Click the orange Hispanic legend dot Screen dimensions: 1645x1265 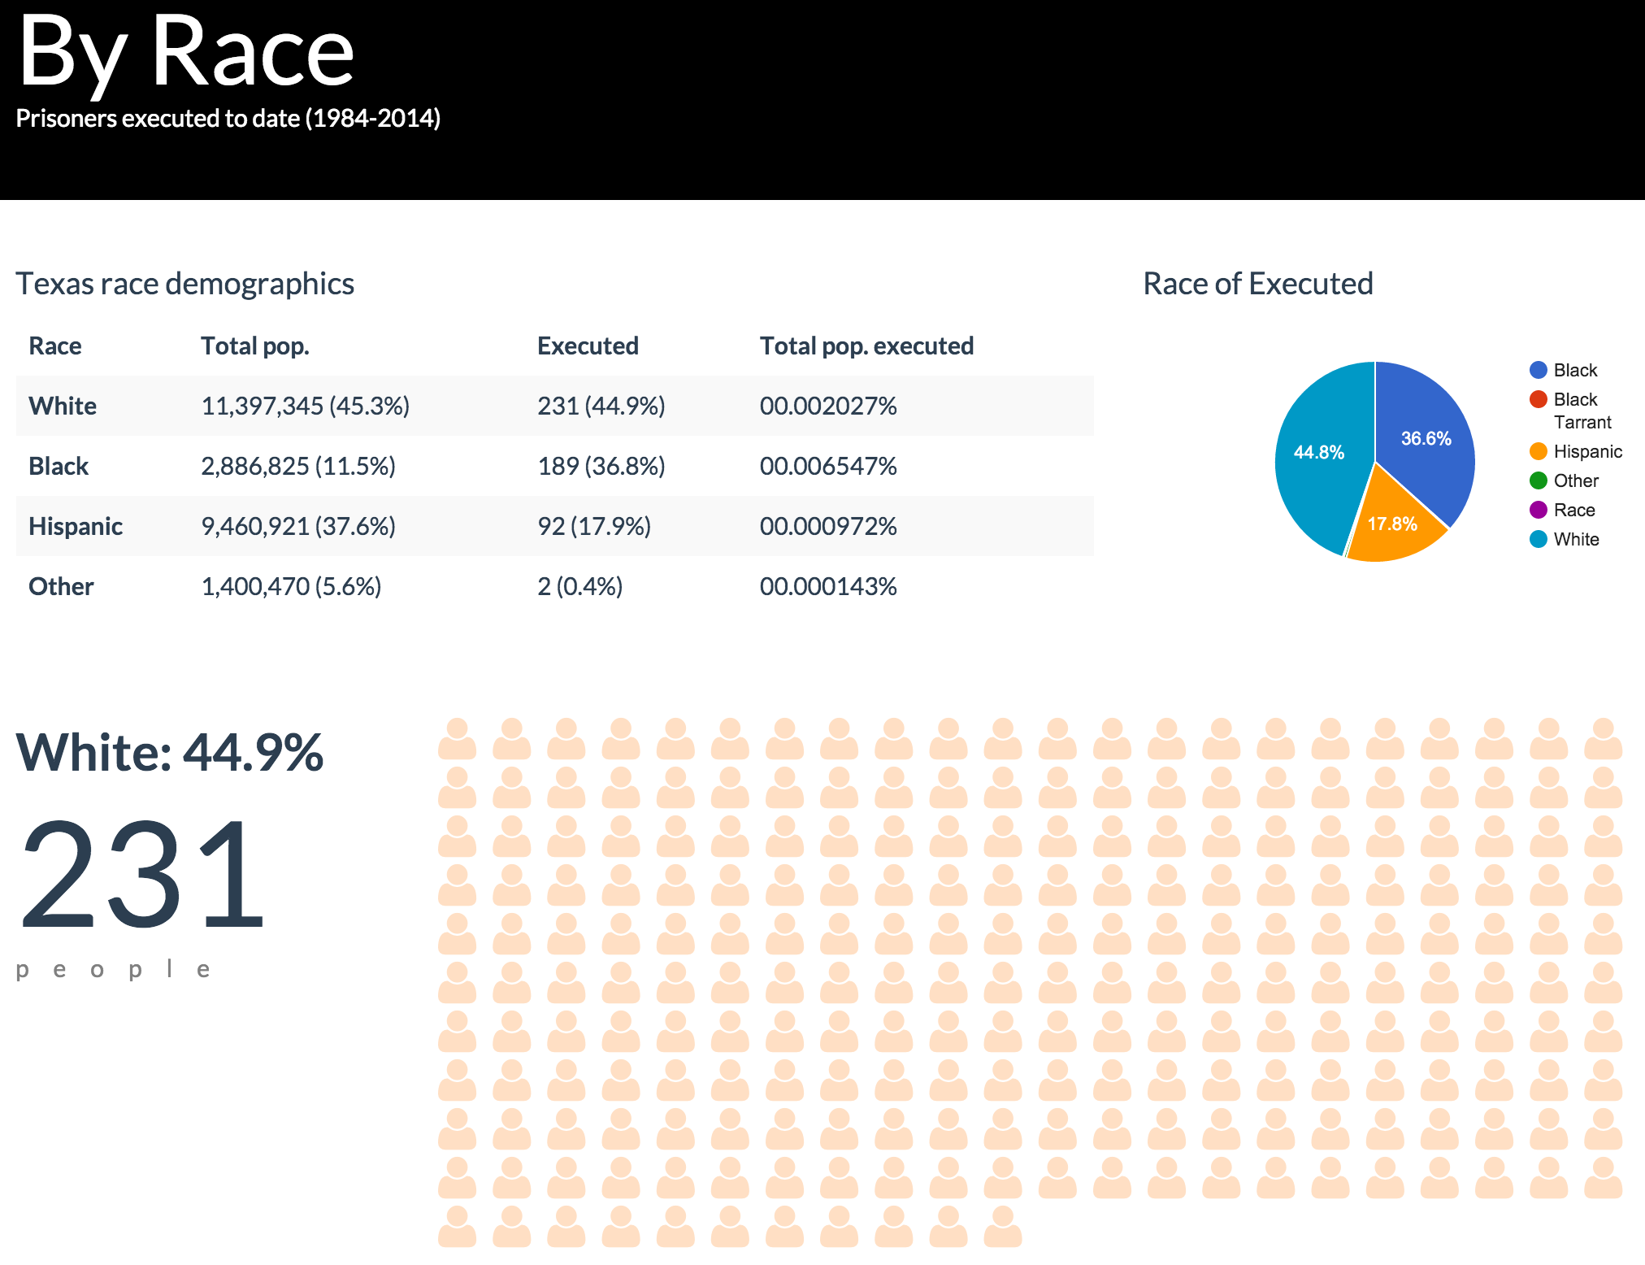pyautogui.click(x=1538, y=451)
